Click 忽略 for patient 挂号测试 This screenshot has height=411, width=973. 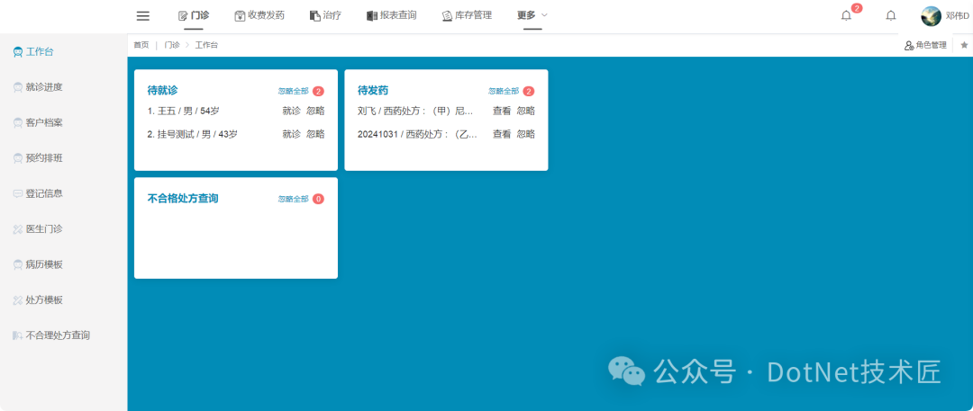coord(315,134)
